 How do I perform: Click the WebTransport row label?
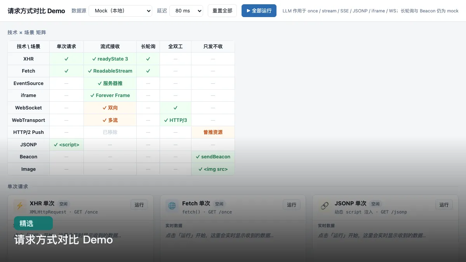tap(28, 120)
